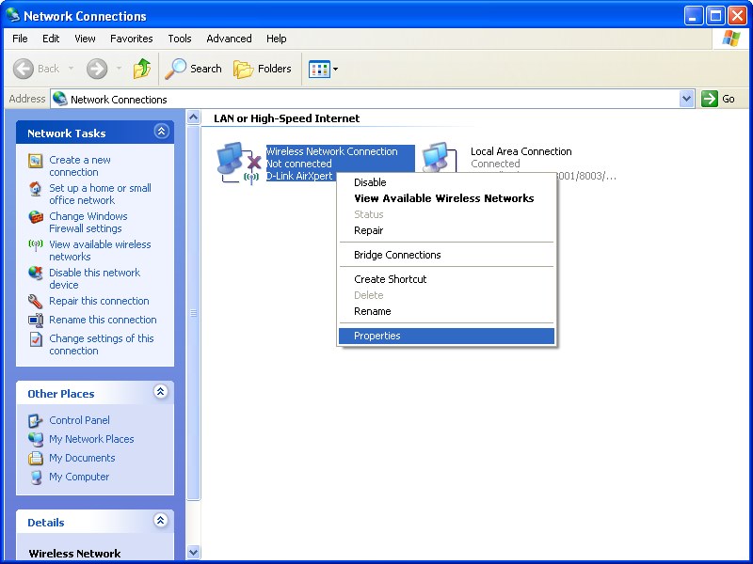Select the Local Area Connection icon

pos(438,158)
